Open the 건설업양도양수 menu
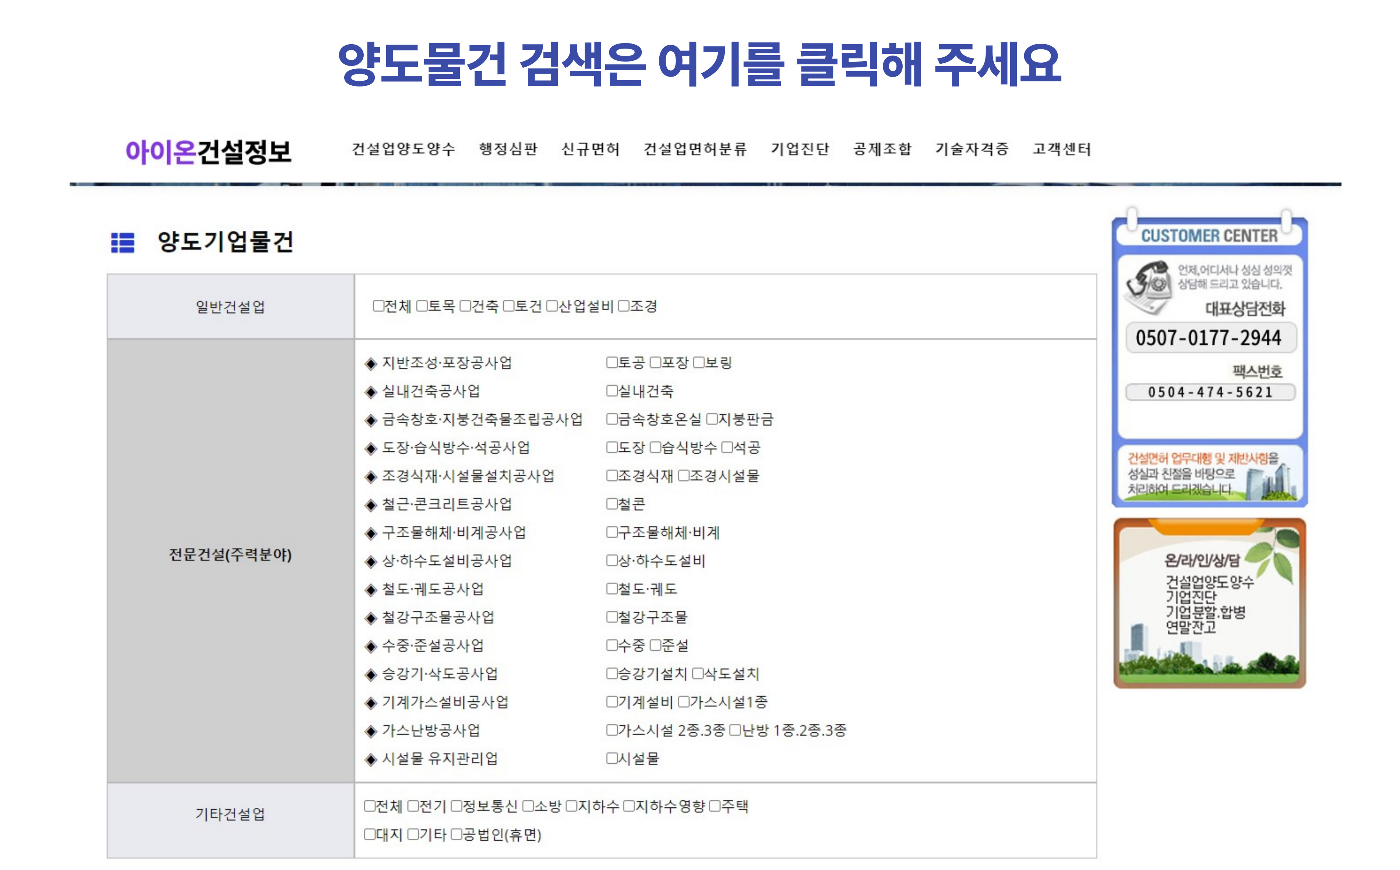The image size is (1400, 870). [x=403, y=149]
